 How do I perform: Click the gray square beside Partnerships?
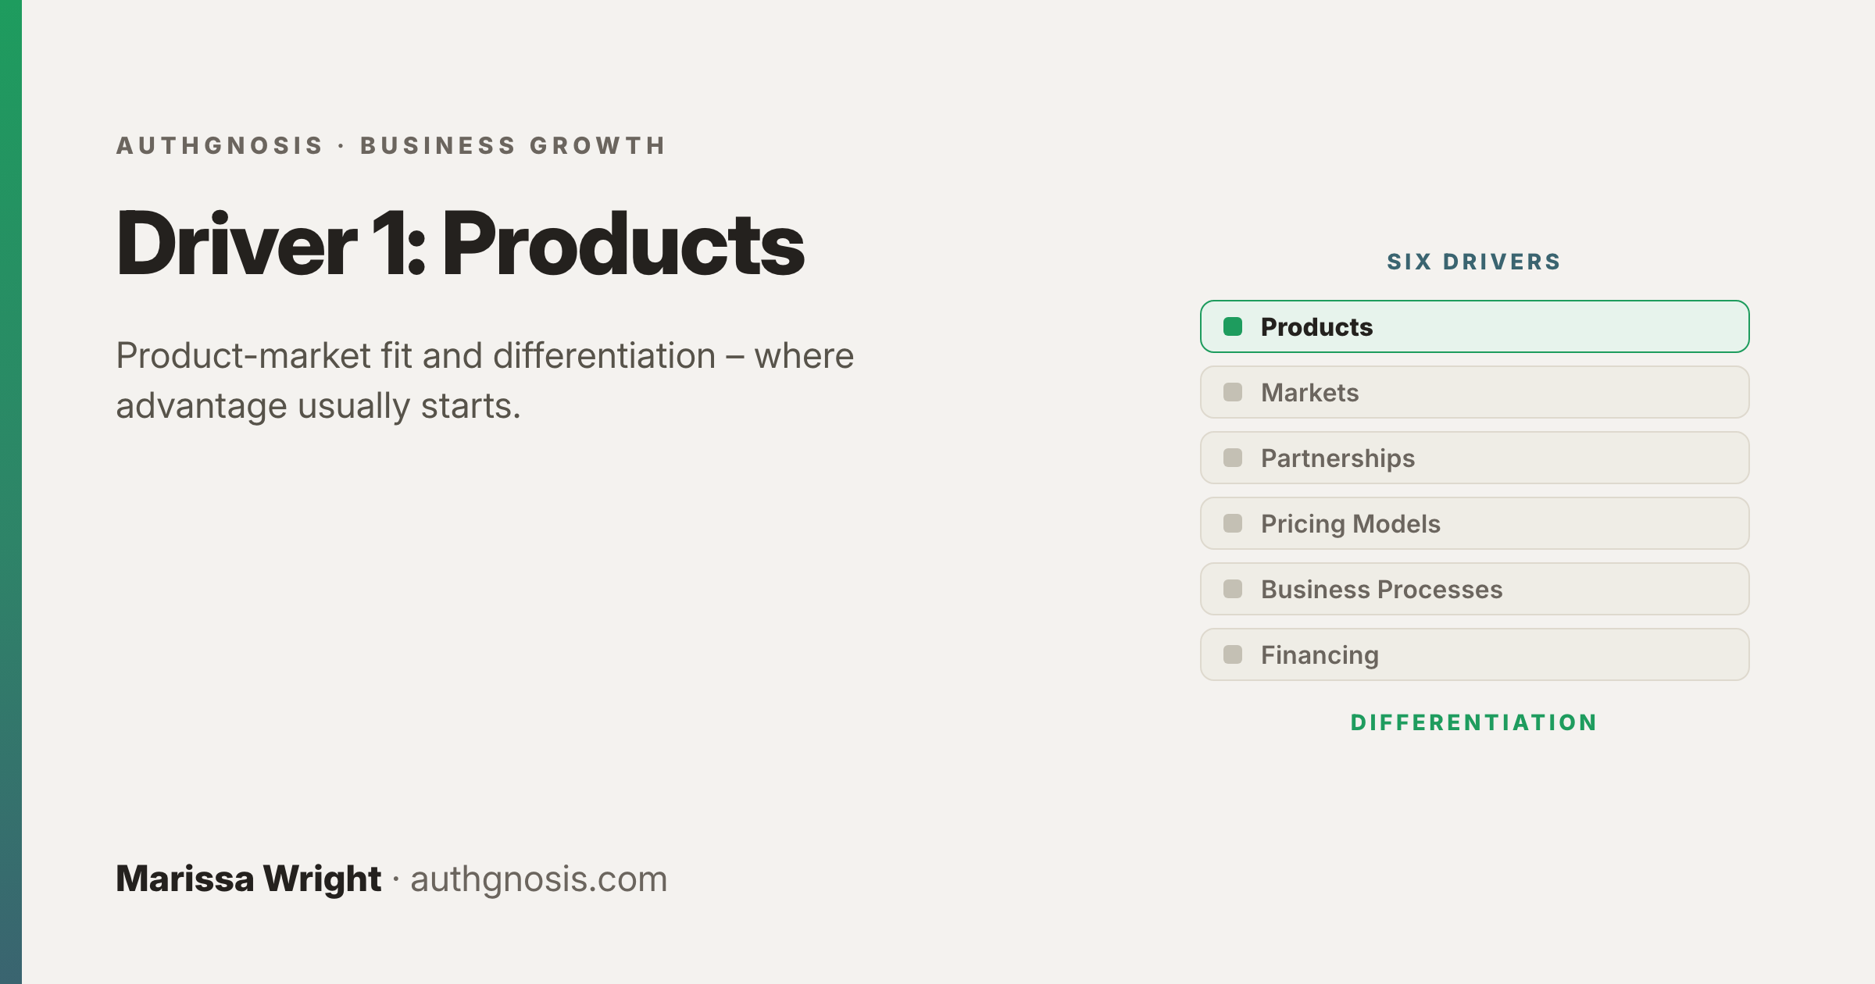[1233, 458]
